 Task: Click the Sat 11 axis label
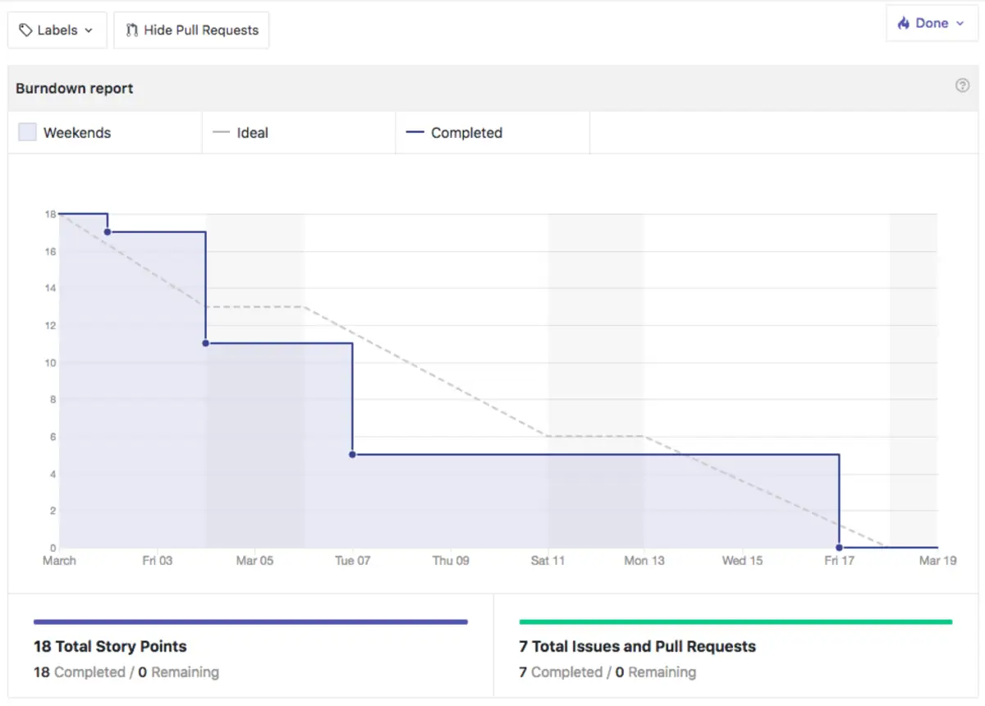point(547,561)
